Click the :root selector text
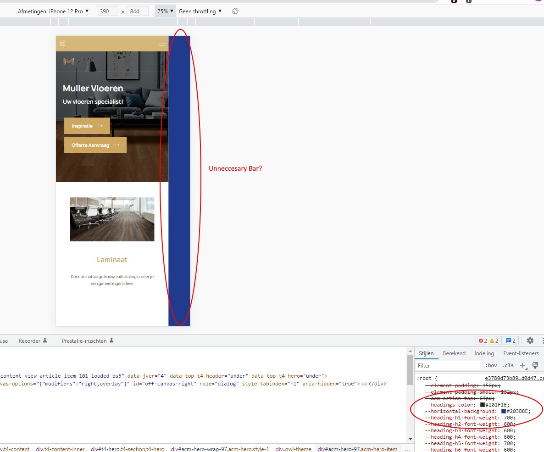Viewport: 544px width, 452px height. [x=425, y=378]
